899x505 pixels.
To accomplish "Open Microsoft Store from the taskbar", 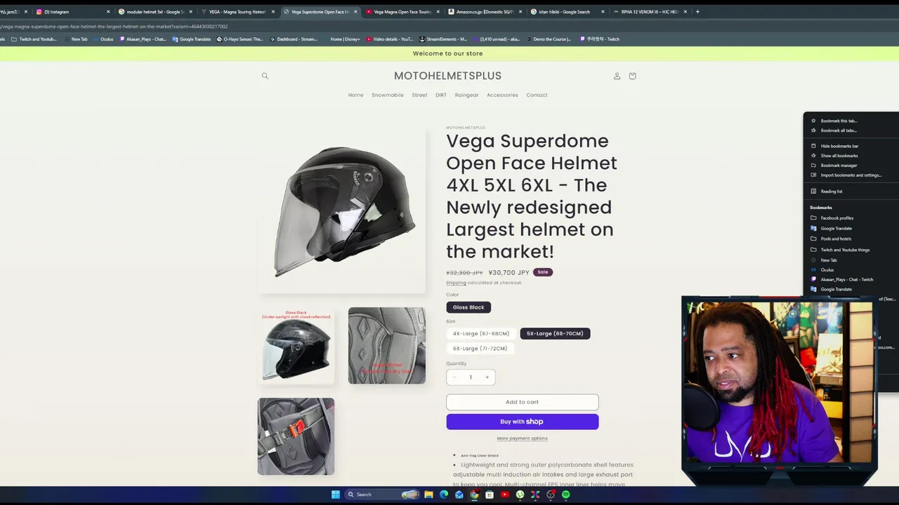I will pyautogui.click(x=490, y=494).
